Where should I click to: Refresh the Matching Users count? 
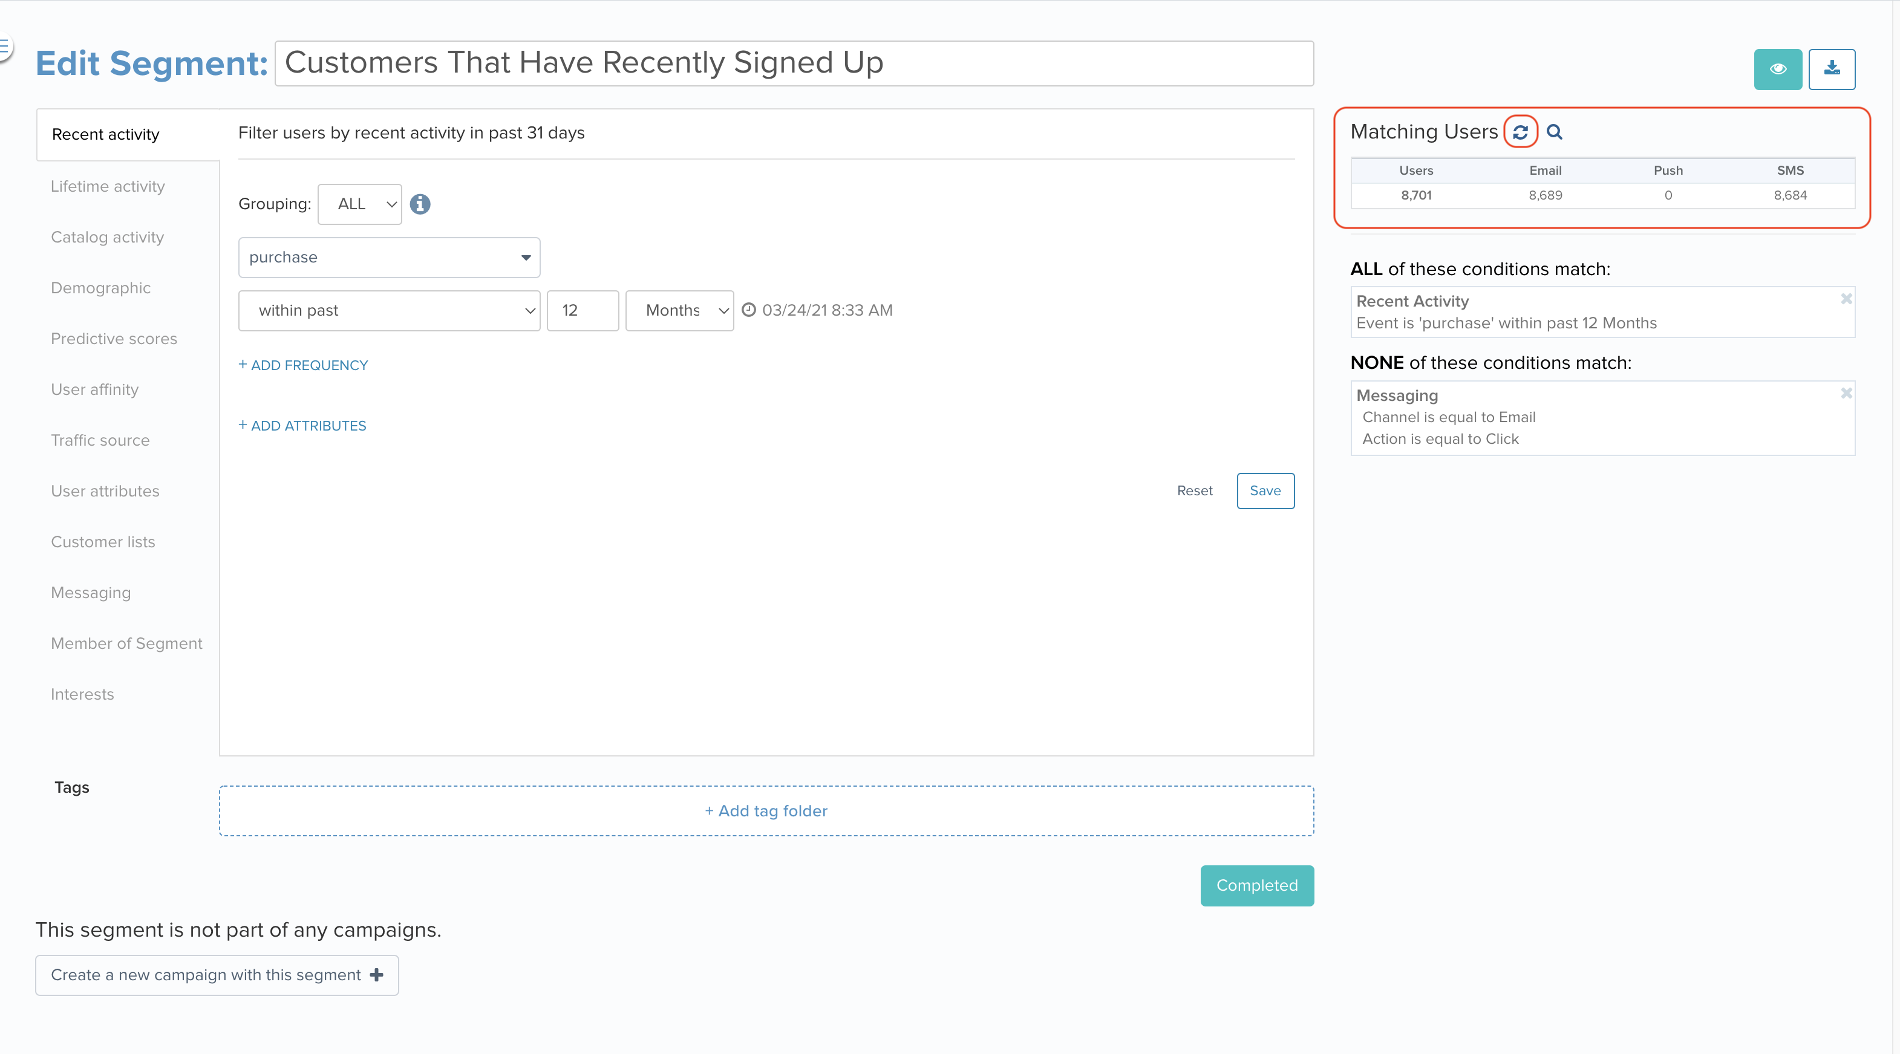pos(1520,132)
